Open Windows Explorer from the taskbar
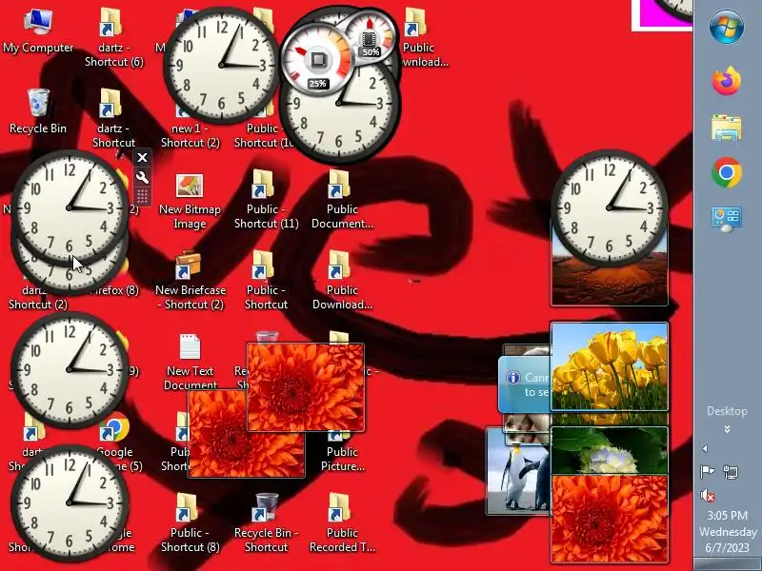The image size is (762, 571). (727, 128)
